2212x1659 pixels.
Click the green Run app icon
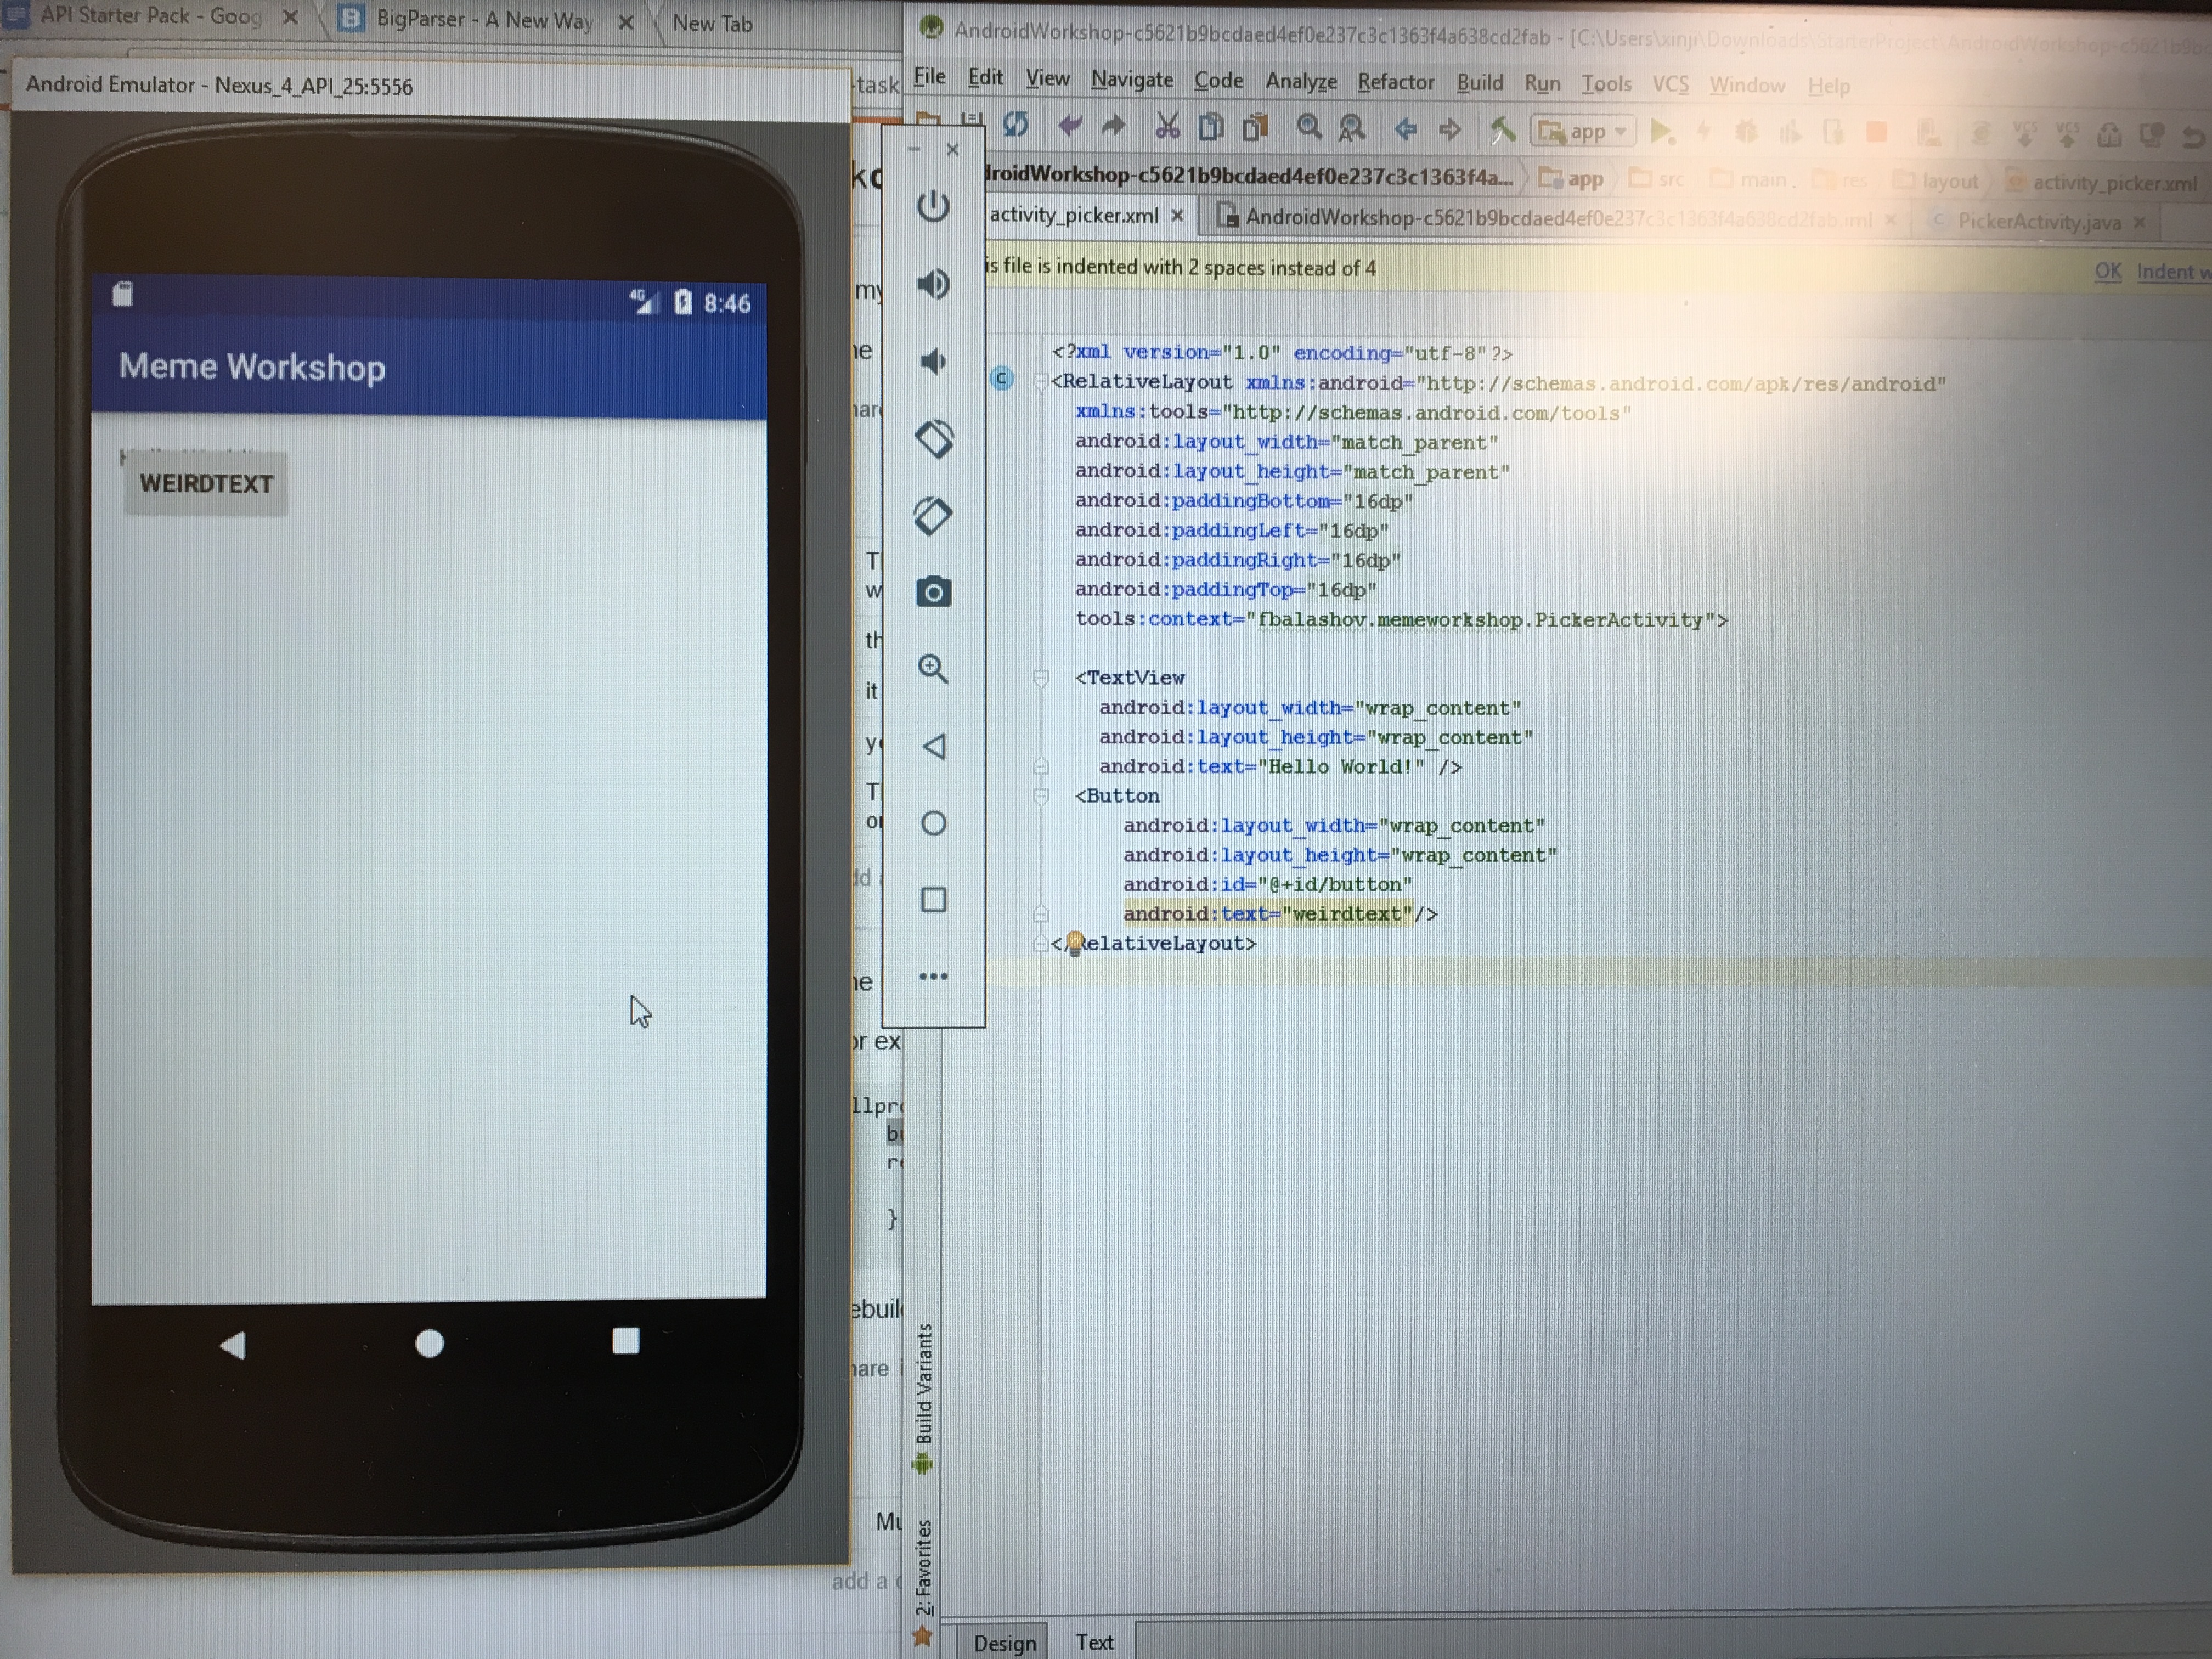point(1660,131)
